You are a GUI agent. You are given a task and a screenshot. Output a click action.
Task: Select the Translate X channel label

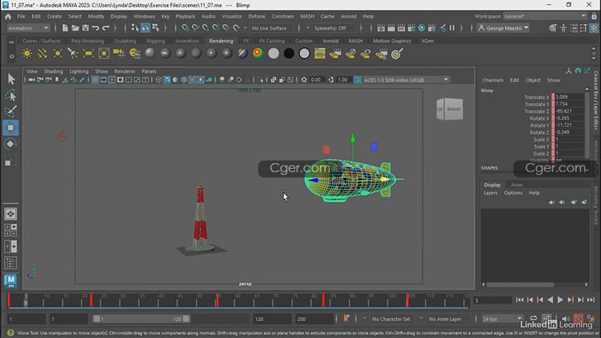[537, 98]
